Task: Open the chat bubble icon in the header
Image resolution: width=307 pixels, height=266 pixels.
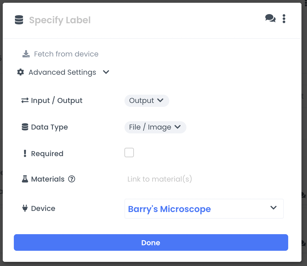Action: (x=270, y=18)
